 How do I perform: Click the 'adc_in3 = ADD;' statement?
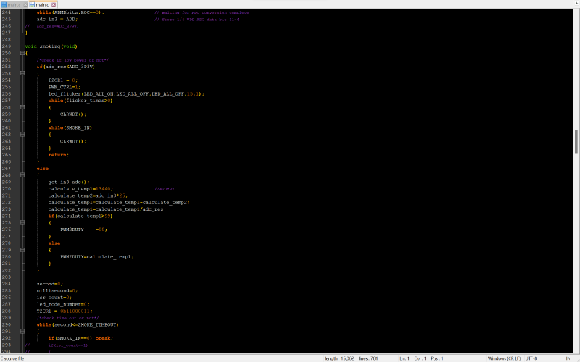57,20
